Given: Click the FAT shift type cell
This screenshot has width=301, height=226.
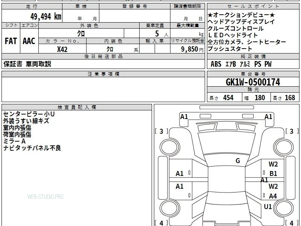Looking at the screenshot, I should coord(11,41).
